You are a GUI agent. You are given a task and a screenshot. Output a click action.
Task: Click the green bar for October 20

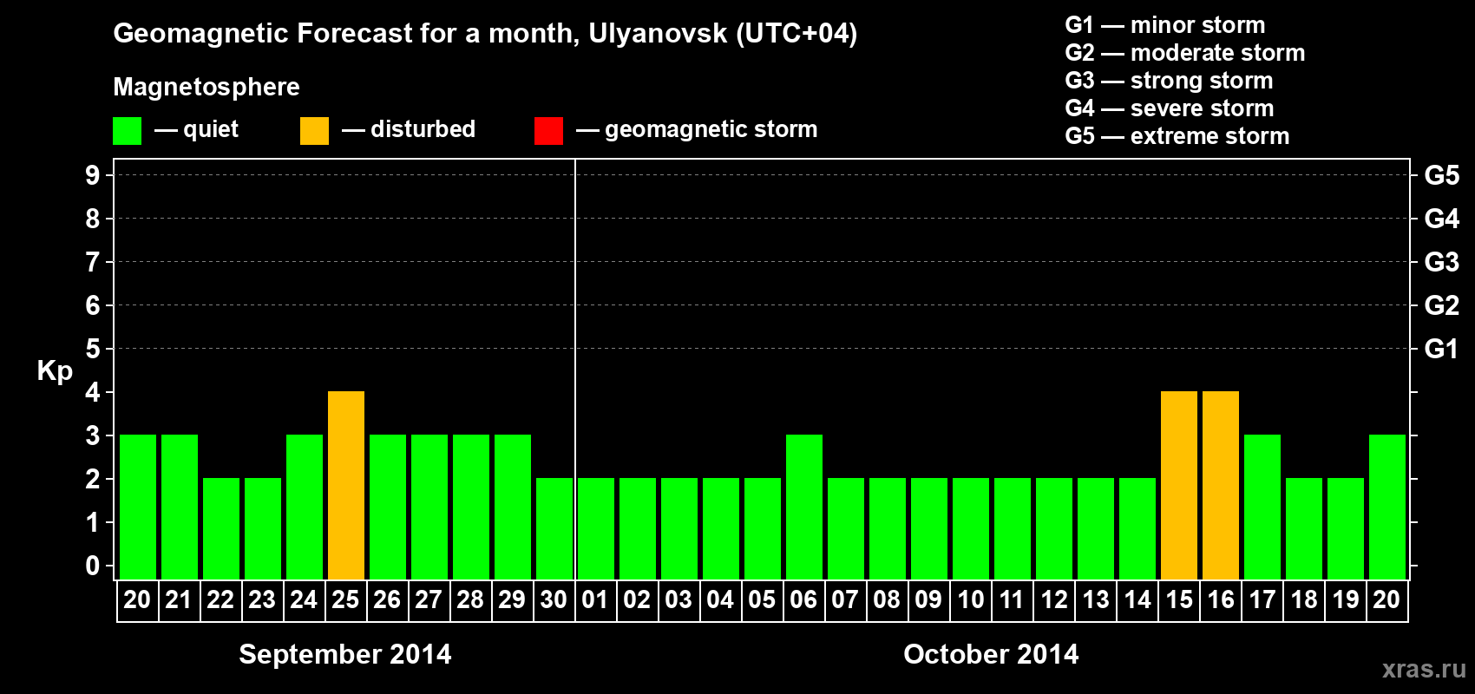1387,507
